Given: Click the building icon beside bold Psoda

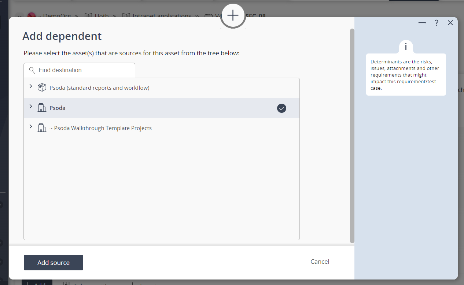Looking at the screenshot, I should pyautogui.click(x=42, y=108).
